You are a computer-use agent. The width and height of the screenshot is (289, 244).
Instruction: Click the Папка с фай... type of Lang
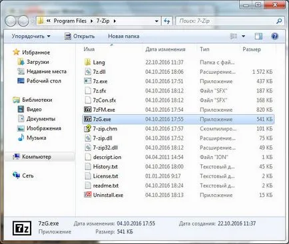pos(217,62)
